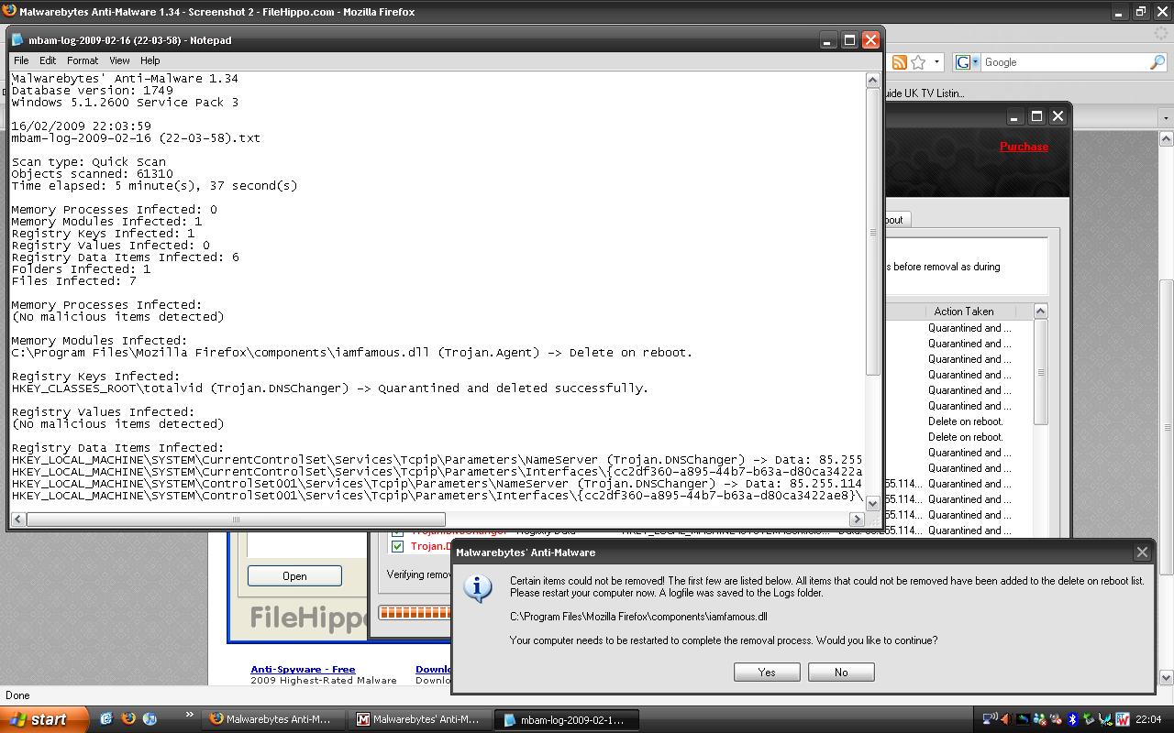Expand the quick launch overflow chevron

tap(190, 716)
